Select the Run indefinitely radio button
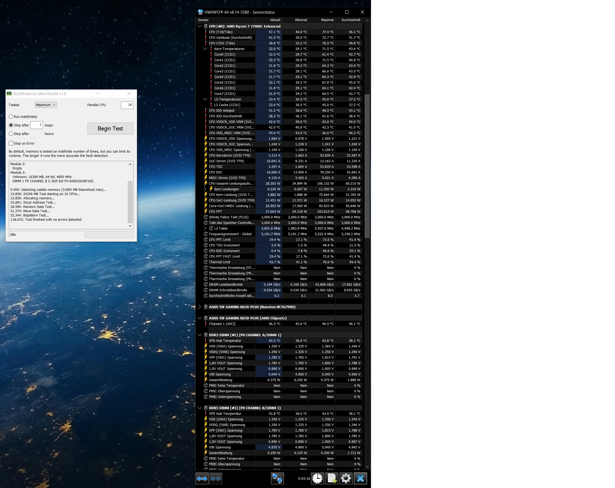This screenshot has width=615, height=488. point(11,117)
